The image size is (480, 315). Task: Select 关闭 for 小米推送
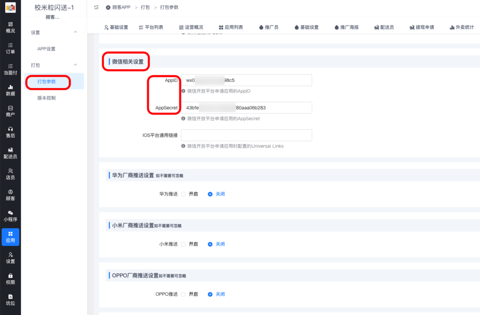click(x=210, y=244)
